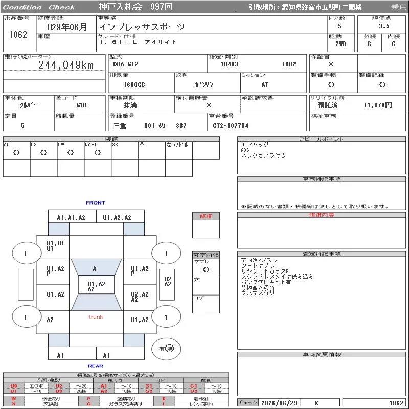
Task: Click the PS equipment circle mark
Action: [43, 153]
